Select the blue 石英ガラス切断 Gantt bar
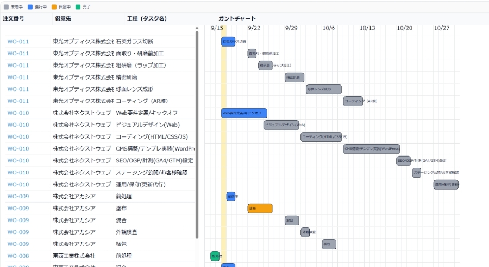This screenshot has width=489, height=267. point(228,42)
